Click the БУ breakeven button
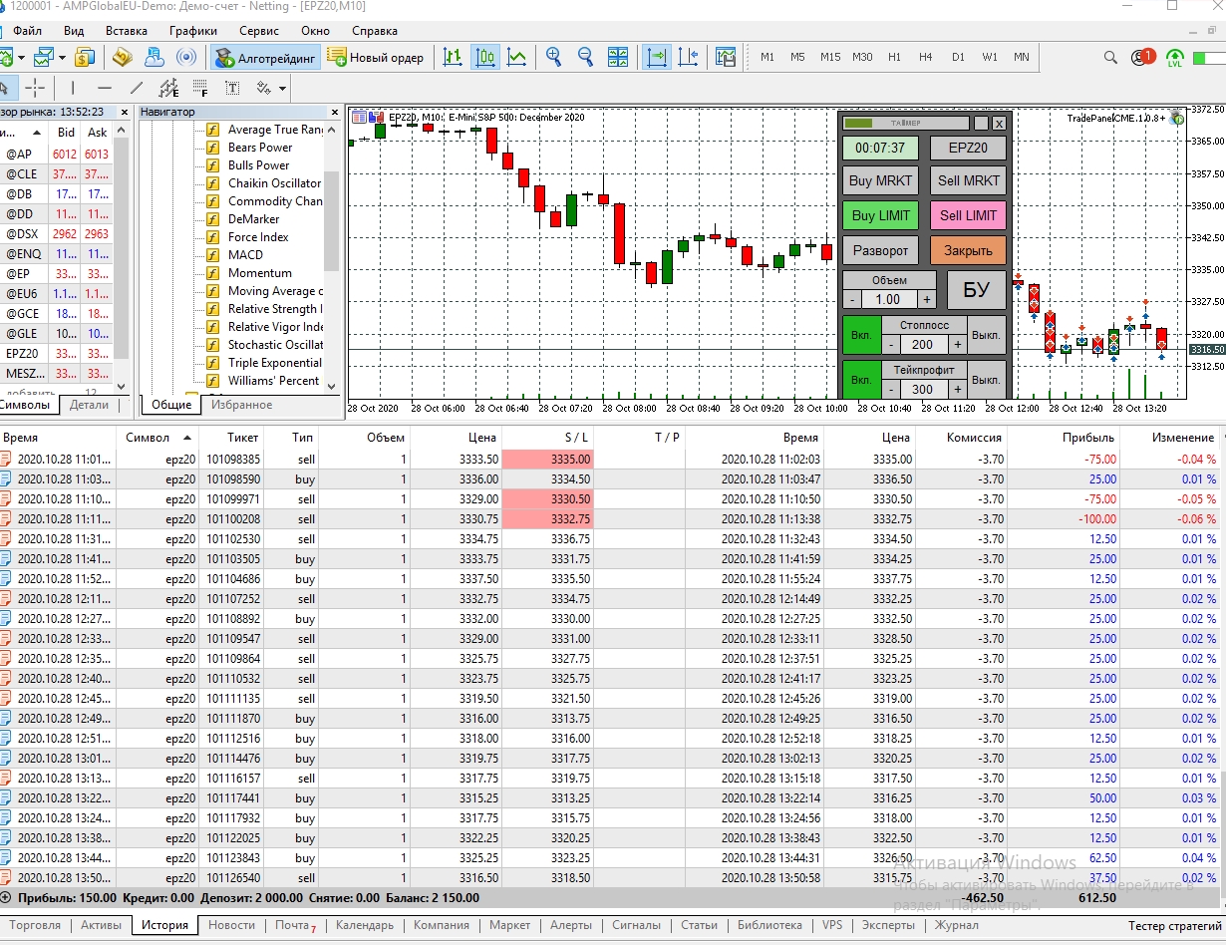 tap(976, 290)
